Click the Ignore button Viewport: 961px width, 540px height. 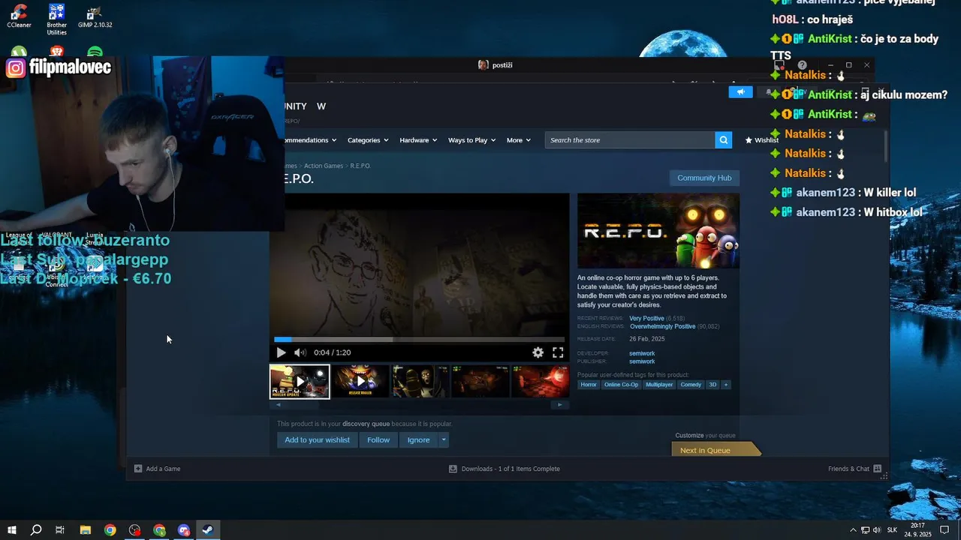[418, 440]
